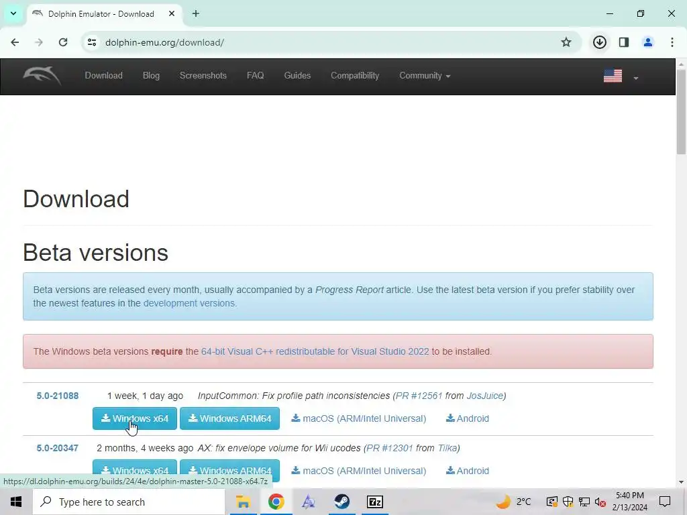Open the FAQ nav item
This screenshot has height=515, width=687.
click(x=256, y=76)
